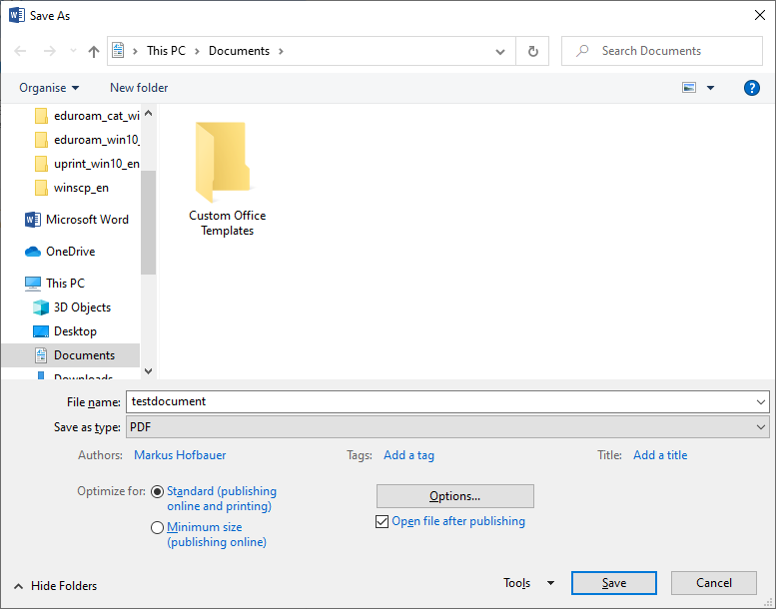Click the Change your view icon
The image size is (776, 609).
point(689,88)
